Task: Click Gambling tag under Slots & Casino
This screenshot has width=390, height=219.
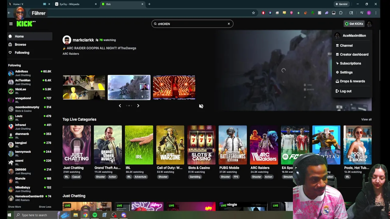Action: pyautogui.click(x=195, y=177)
